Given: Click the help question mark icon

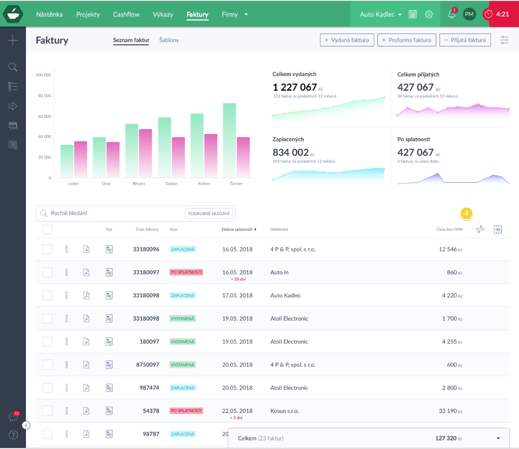Looking at the screenshot, I should coord(13,435).
